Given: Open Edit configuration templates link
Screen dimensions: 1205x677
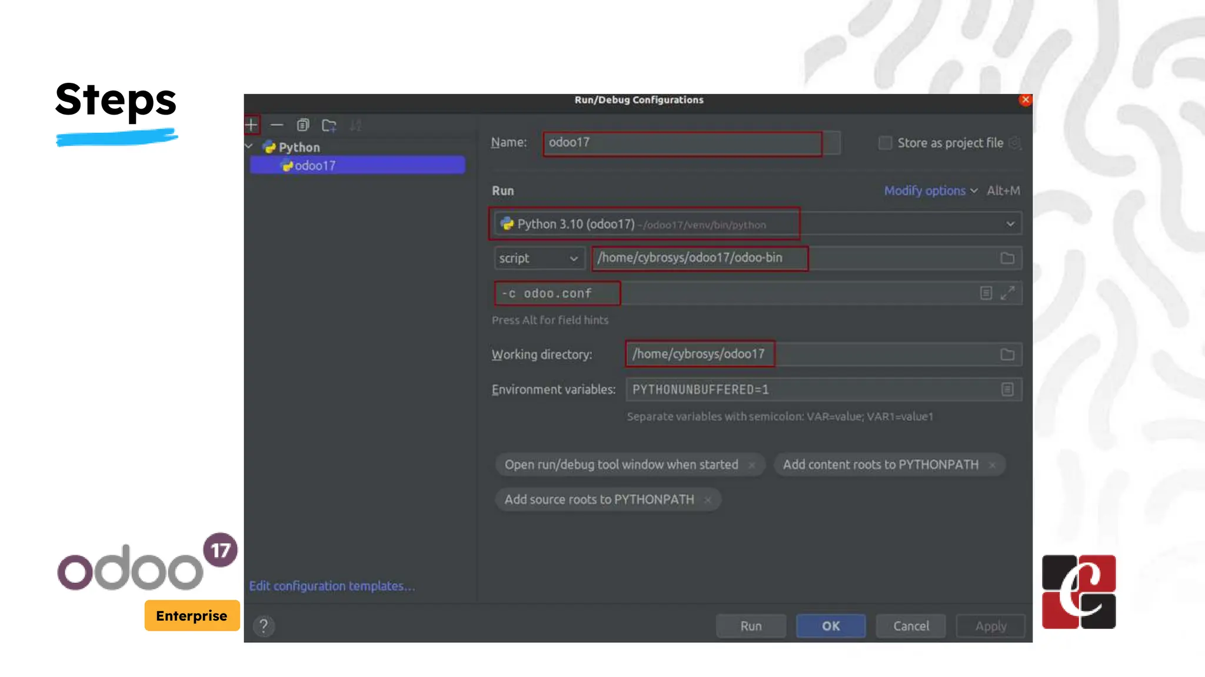Looking at the screenshot, I should point(332,586).
